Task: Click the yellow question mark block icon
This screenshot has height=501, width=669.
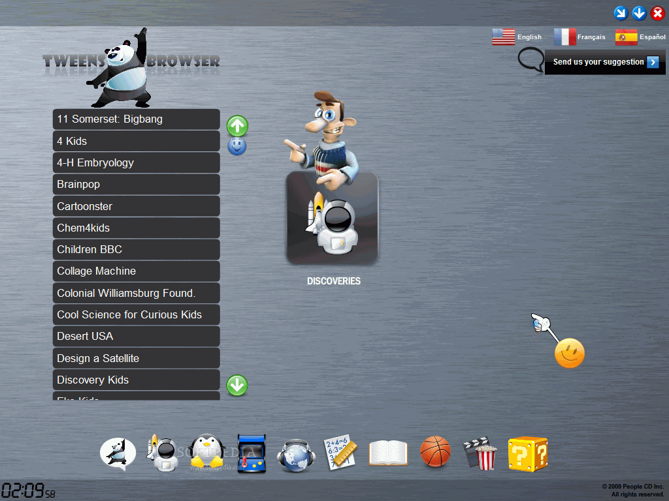Action: pos(528,454)
